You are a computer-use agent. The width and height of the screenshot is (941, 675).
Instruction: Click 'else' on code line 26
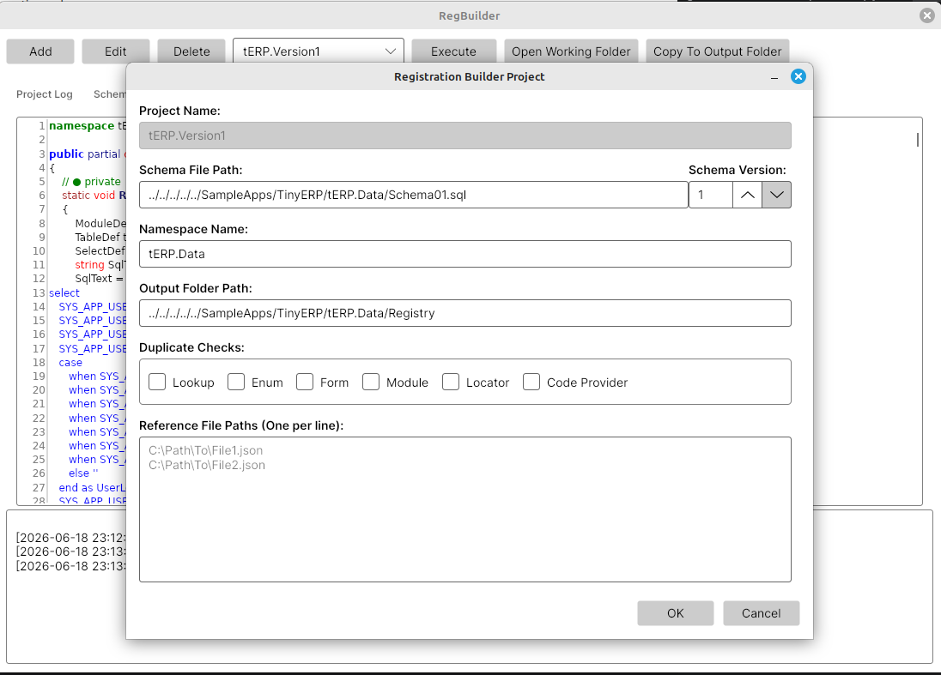pyautogui.click(x=79, y=473)
